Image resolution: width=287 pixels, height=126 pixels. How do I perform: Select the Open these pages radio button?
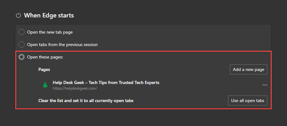[x=22, y=57]
